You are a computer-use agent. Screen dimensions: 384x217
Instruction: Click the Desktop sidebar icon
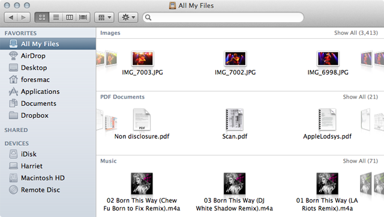click(13, 68)
